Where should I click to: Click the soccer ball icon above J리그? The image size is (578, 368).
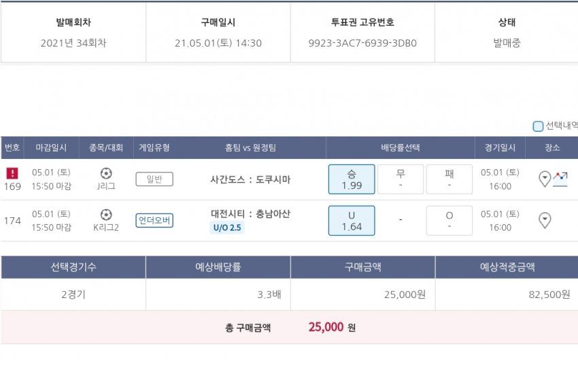click(x=106, y=173)
